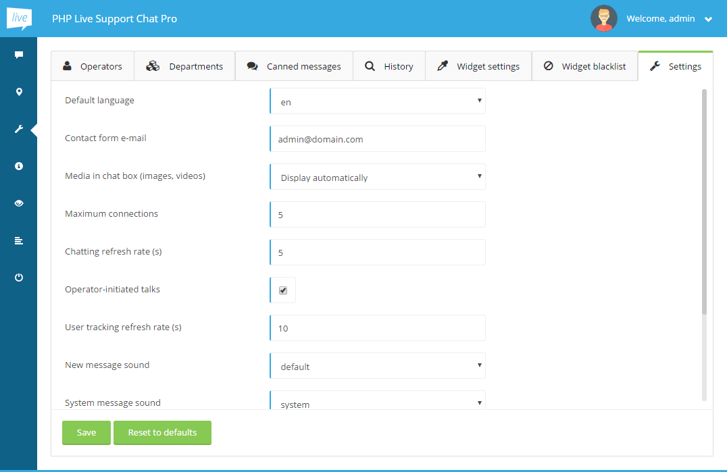This screenshot has width=727, height=472.
Task: Open the map marker sidebar icon
Action: pos(19,92)
